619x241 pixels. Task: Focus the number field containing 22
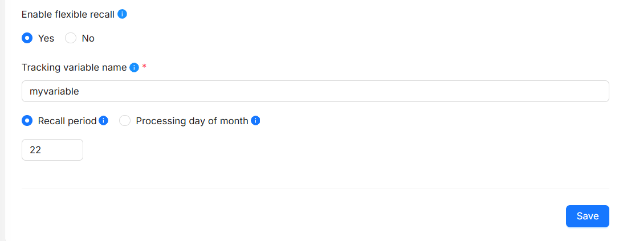(x=52, y=150)
